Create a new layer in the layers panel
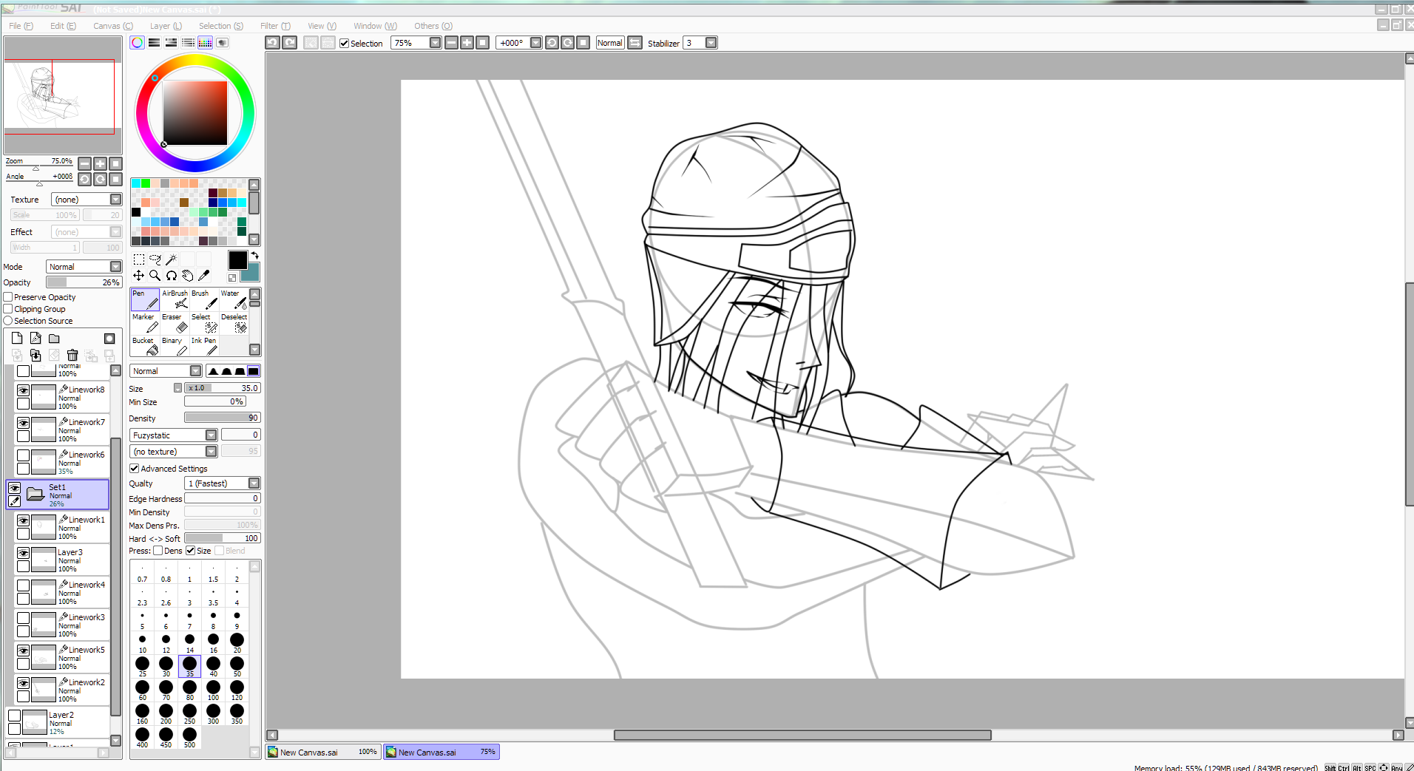 [x=16, y=338]
